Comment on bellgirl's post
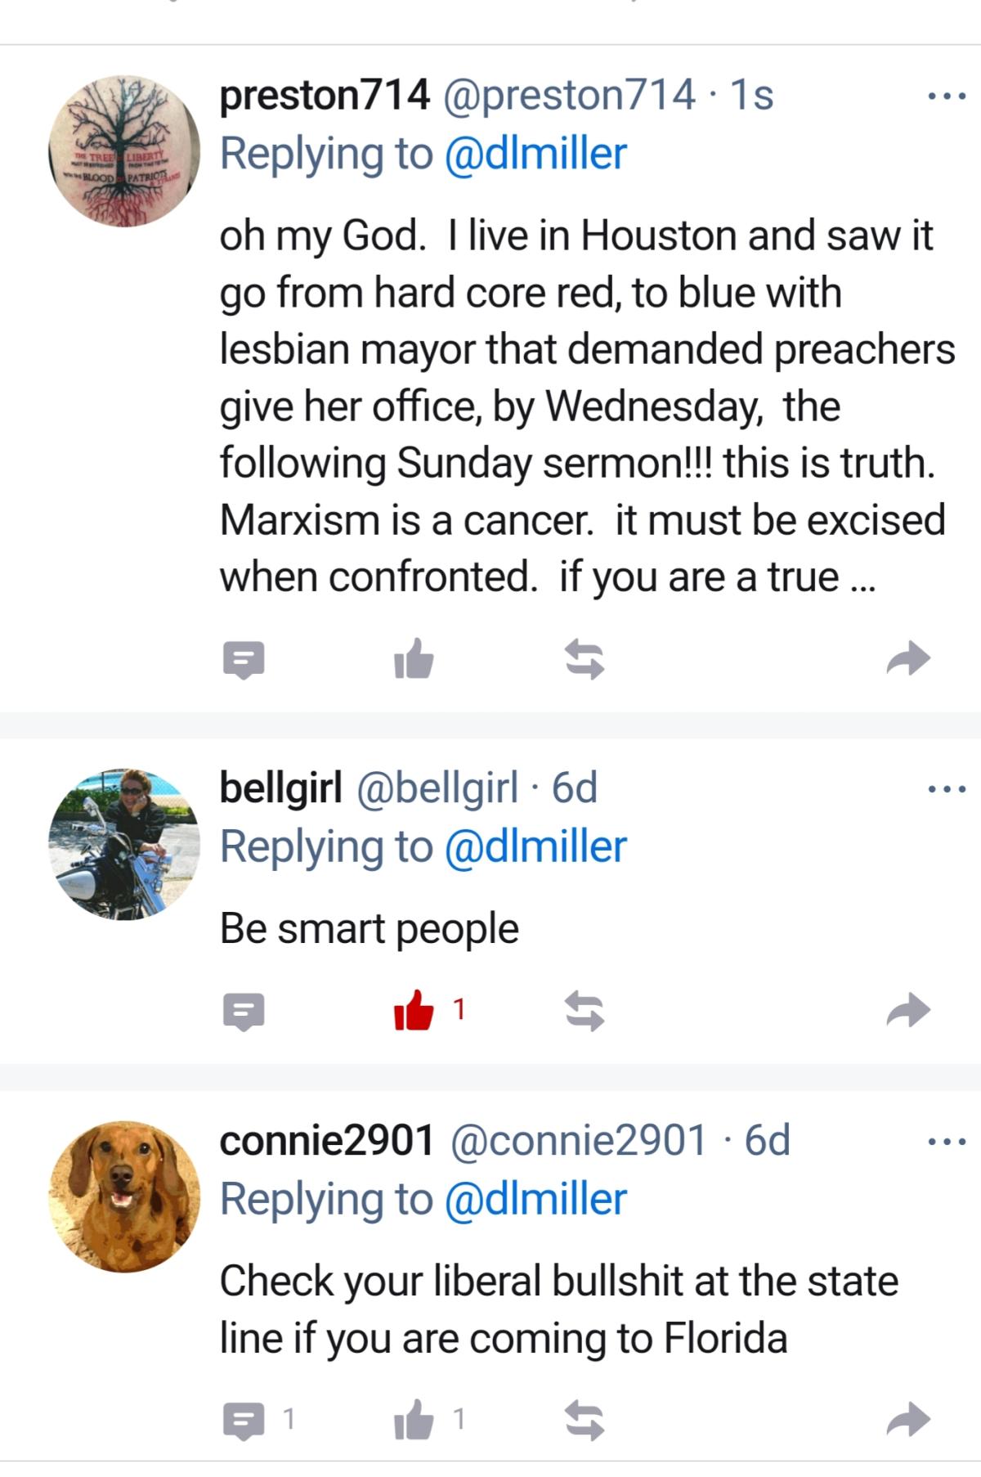This screenshot has height=1477, width=981. (x=244, y=1012)
